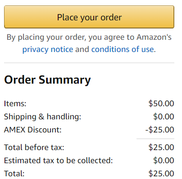Click the Shipping & handling label
Viewport: 182px width, 179px height.
click(x=42, y=117)
